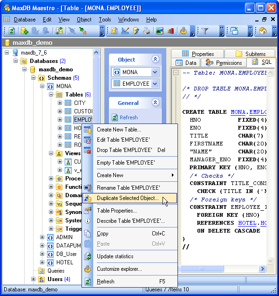Collapse the SQL code fold marker
Screen dimensions: 279x296
click(176, 73)
